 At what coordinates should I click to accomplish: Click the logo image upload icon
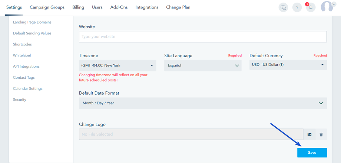309,135
